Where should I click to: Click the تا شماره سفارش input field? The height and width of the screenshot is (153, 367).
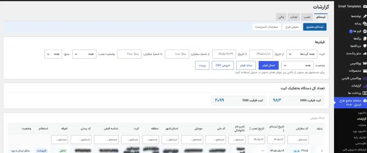[129, 54]
